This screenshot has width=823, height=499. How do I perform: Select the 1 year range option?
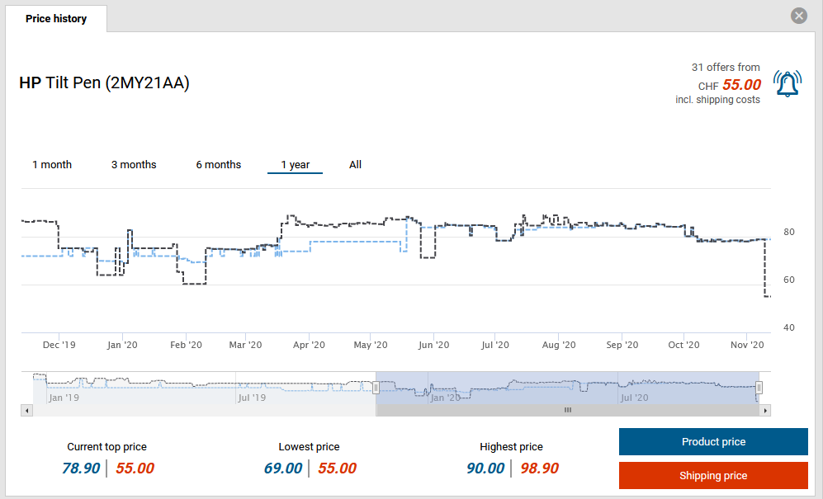tap(295, 165)
